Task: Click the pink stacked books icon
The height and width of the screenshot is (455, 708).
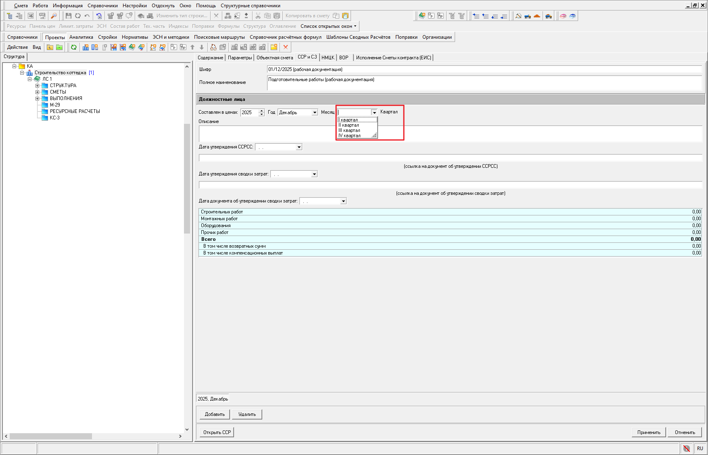Action: 563,16
